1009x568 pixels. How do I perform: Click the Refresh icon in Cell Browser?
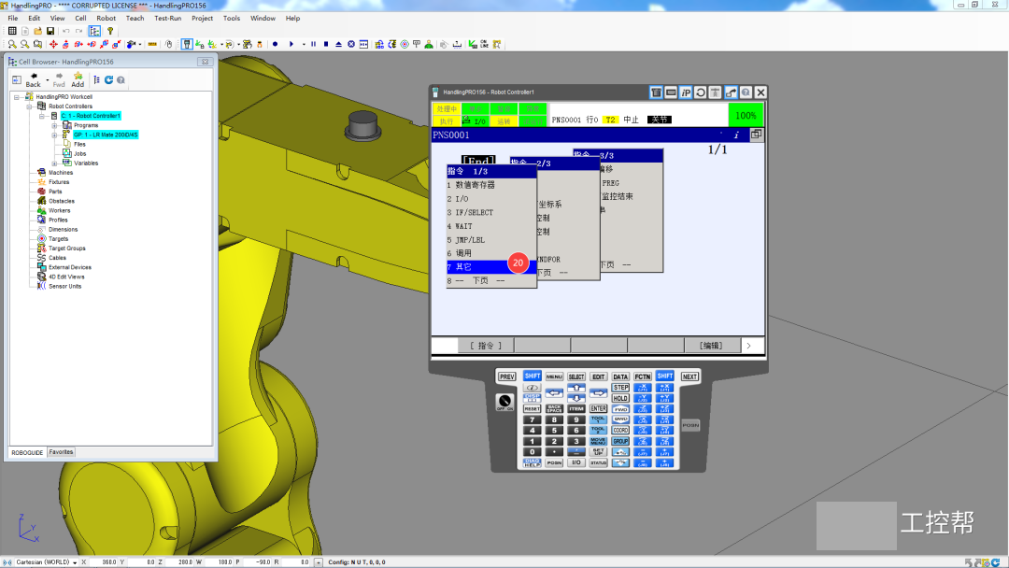(108, 80)
